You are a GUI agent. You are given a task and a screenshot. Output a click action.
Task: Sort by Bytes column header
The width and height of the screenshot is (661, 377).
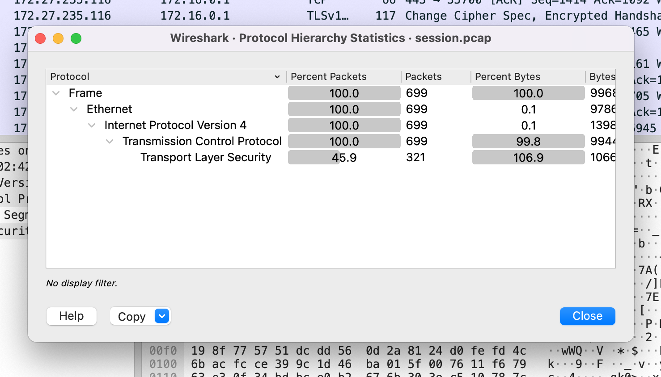[x=601, y=77]
